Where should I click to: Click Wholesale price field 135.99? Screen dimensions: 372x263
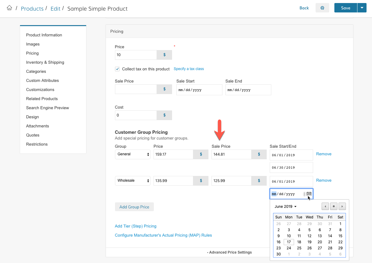tap(174, 181)
